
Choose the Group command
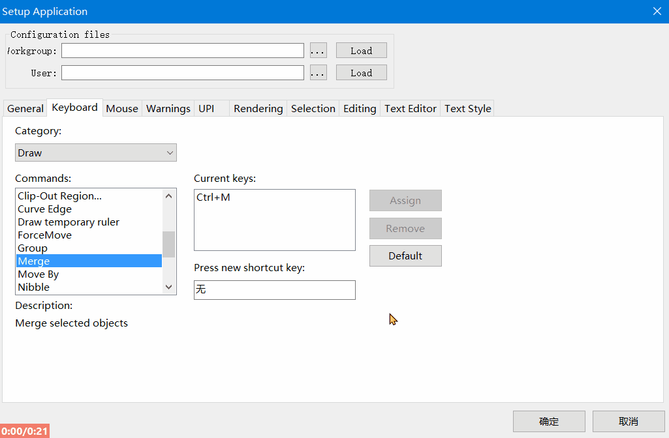point(33,248)
